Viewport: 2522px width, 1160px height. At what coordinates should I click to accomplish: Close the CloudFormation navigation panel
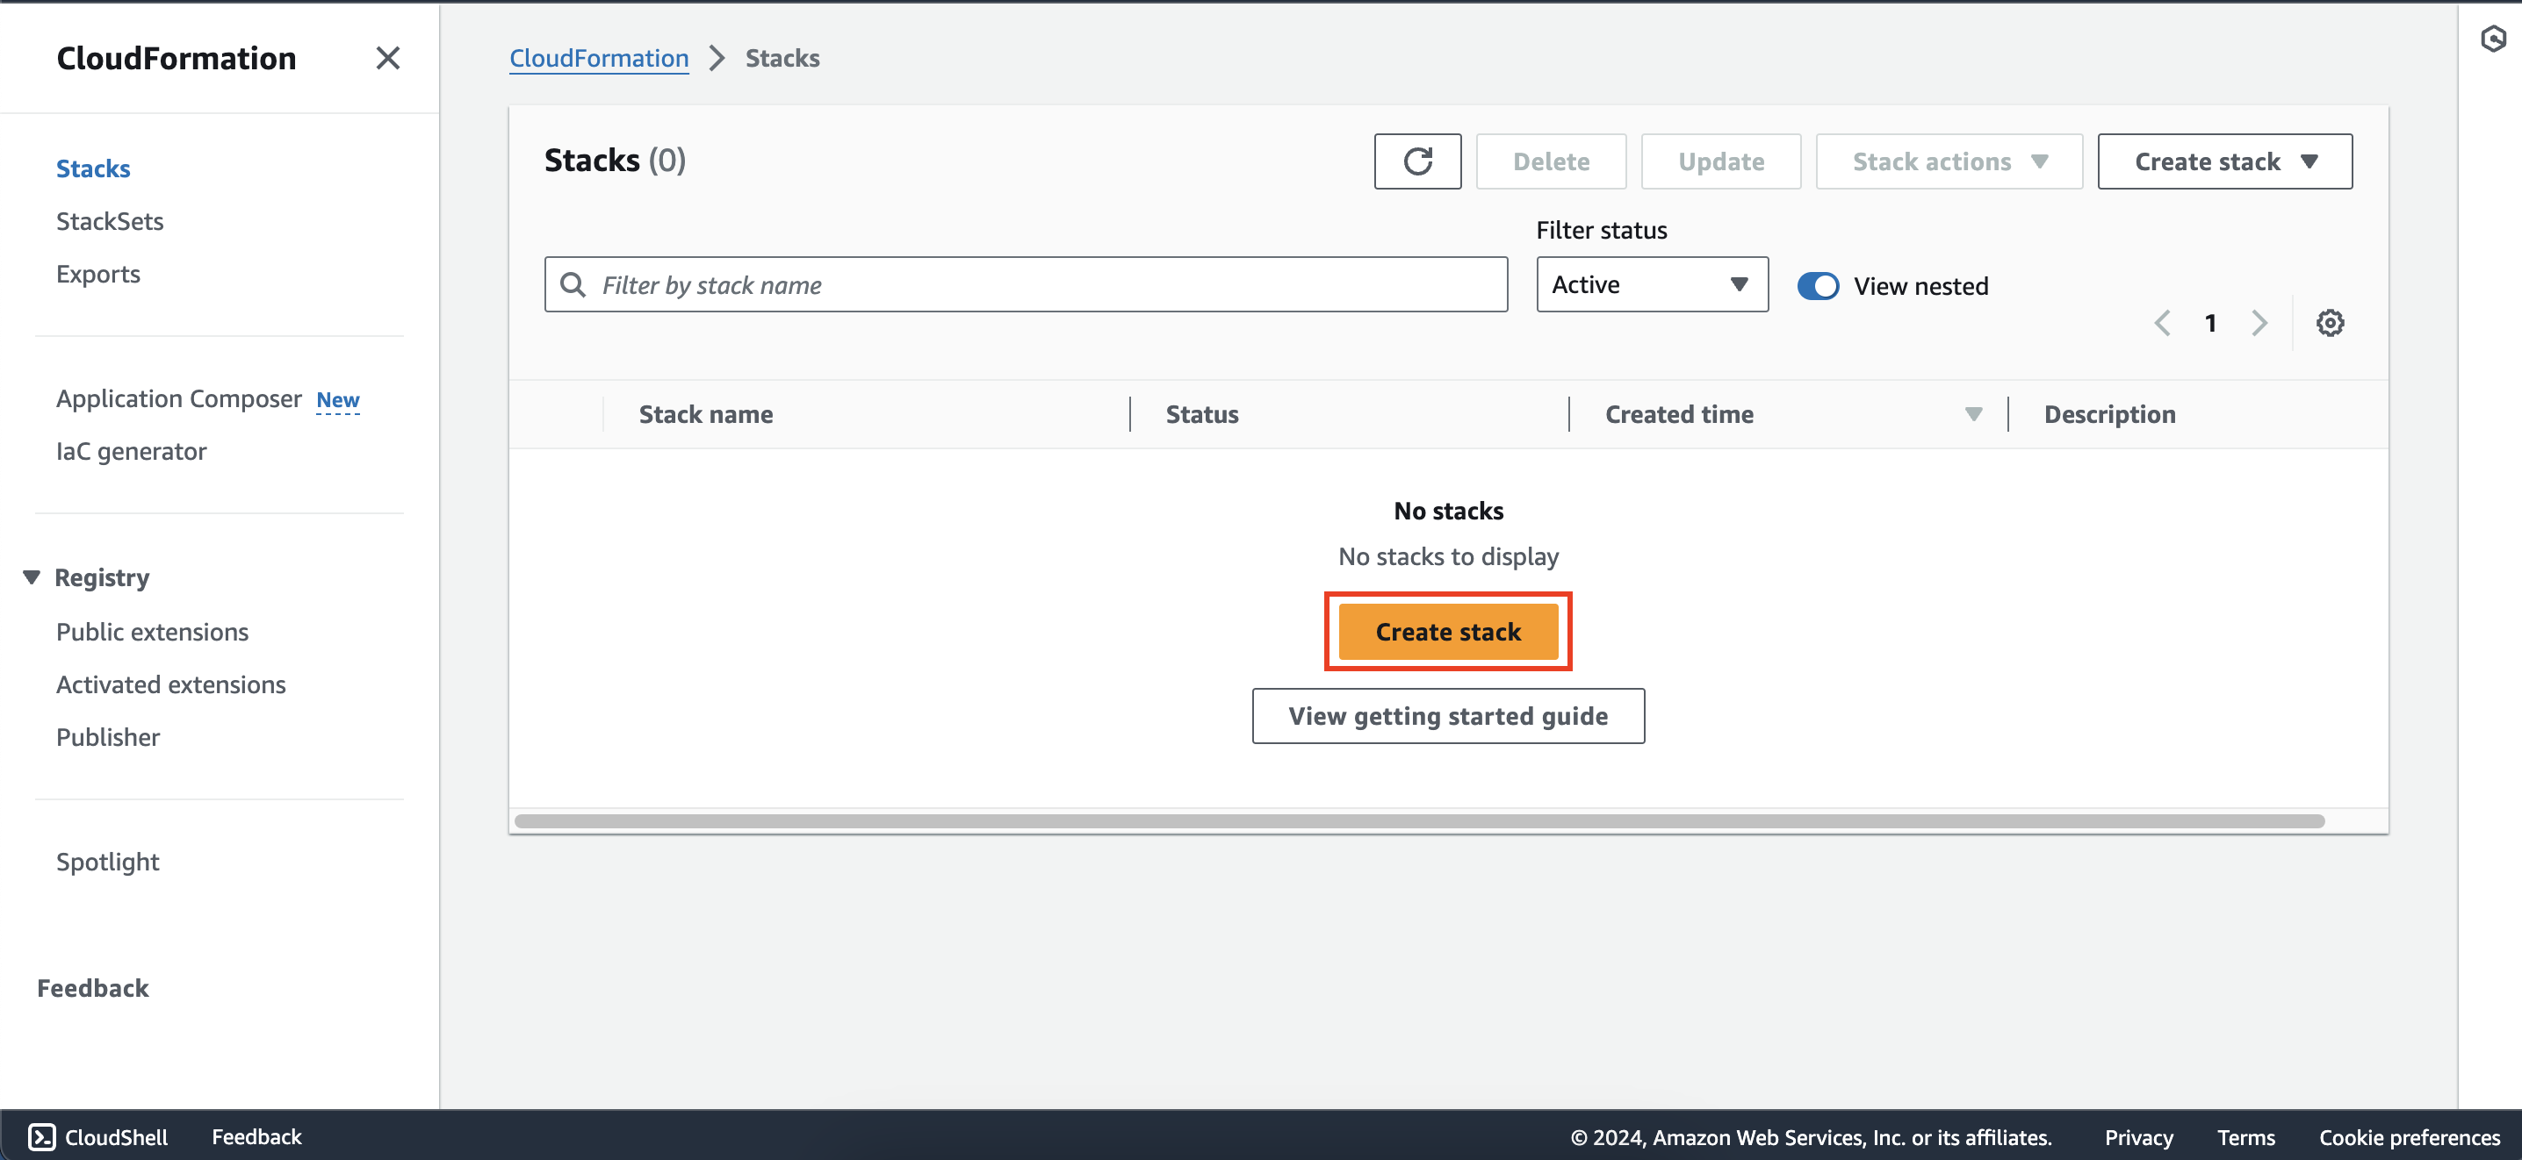point(388,59)
